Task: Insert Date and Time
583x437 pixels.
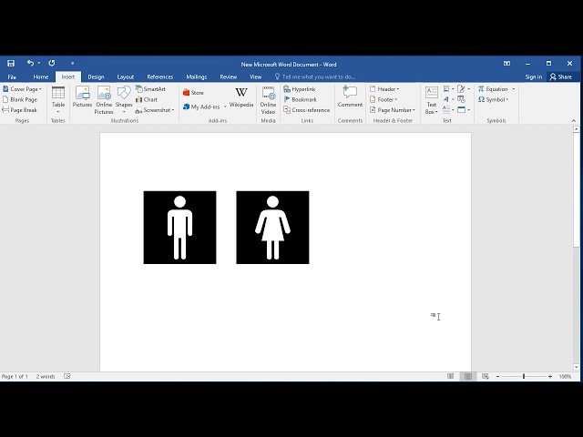Action: coord(462,99)
